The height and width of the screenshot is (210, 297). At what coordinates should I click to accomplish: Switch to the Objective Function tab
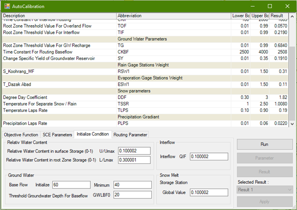[20, 135]
